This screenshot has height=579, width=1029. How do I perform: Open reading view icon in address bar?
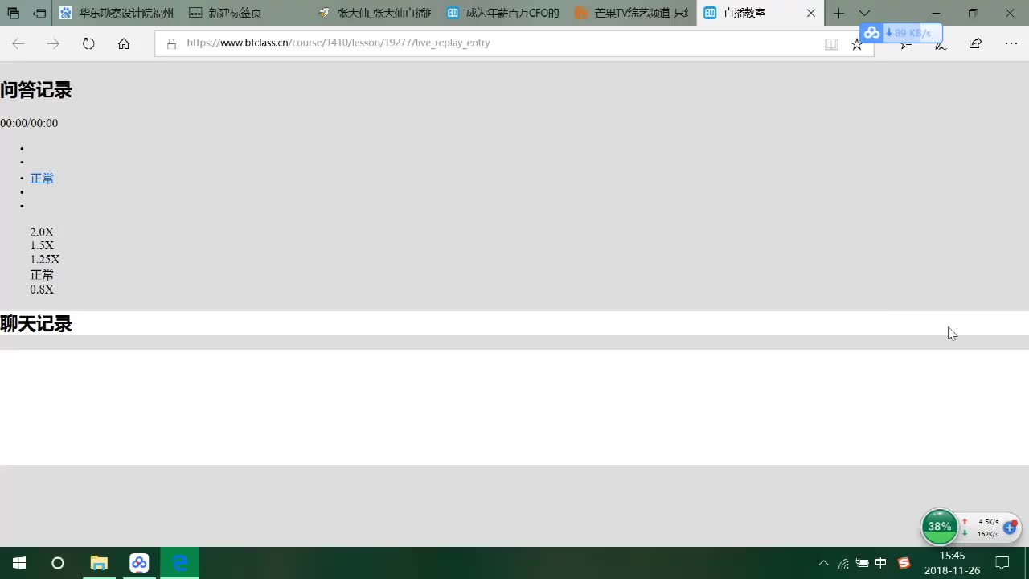coord(831,44)
